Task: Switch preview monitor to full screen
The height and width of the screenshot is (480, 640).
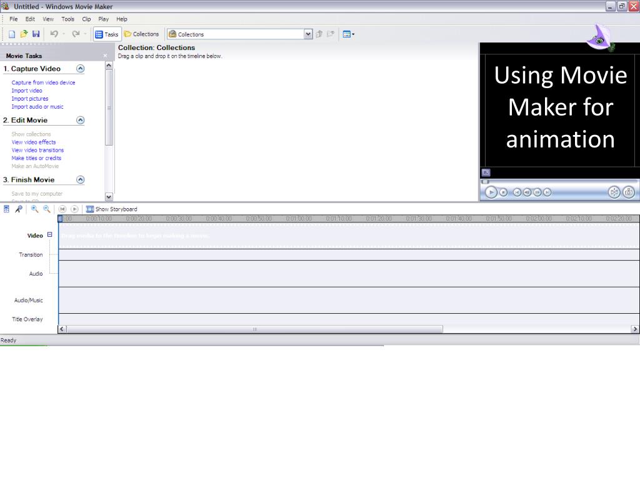Action: click(486, 172)
